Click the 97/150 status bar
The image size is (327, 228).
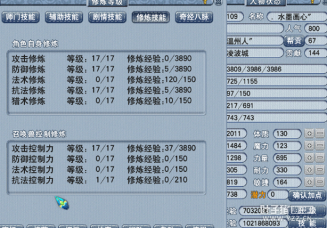point(277,94)
